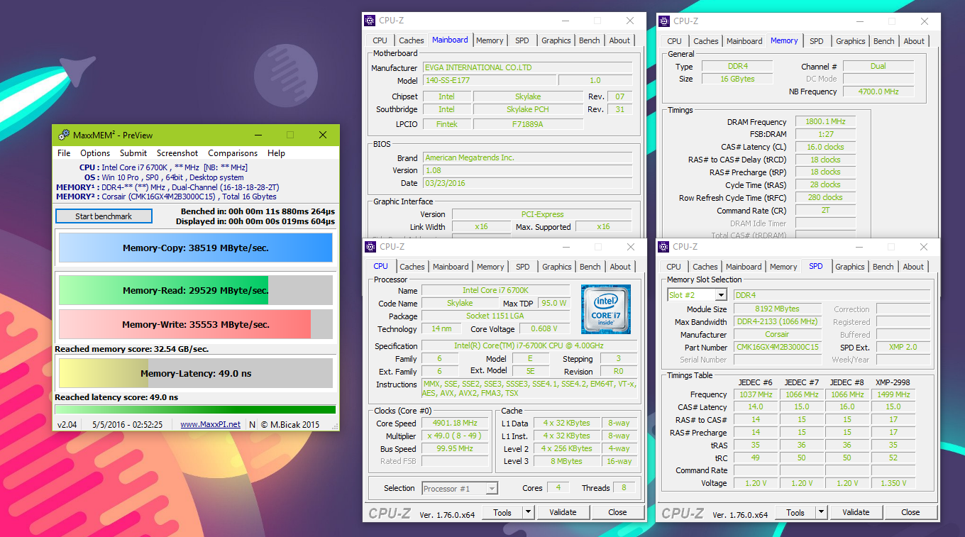Select the About tab in SPD window
965x537 pixels.
point(913,267)
